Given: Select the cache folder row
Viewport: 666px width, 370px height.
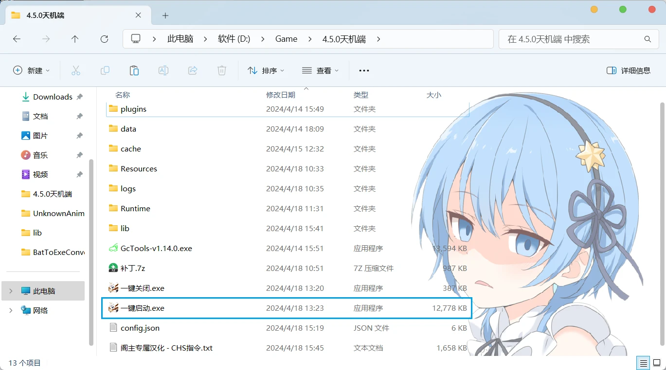Looking at the screenshot, I should (287, 149).
